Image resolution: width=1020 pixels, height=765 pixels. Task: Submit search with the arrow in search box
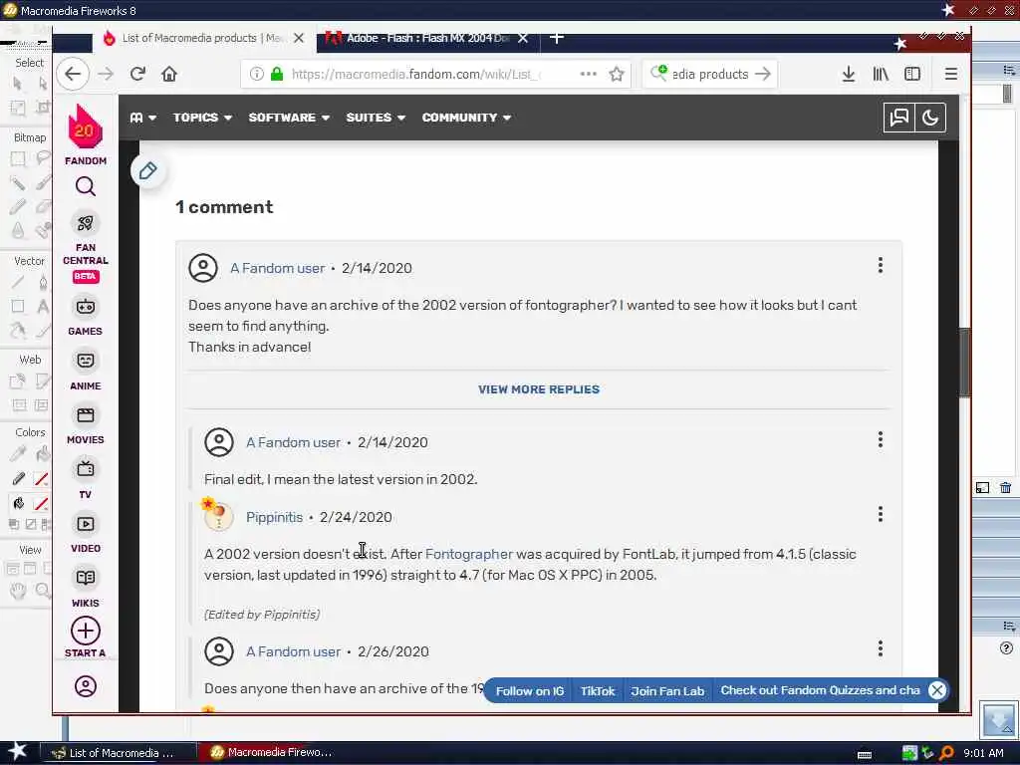tap(763, 74)
